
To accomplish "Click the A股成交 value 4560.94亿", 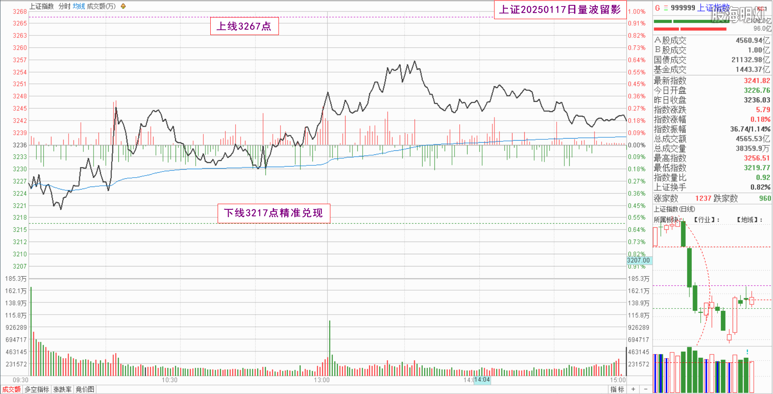I will [x=753, y=40].
